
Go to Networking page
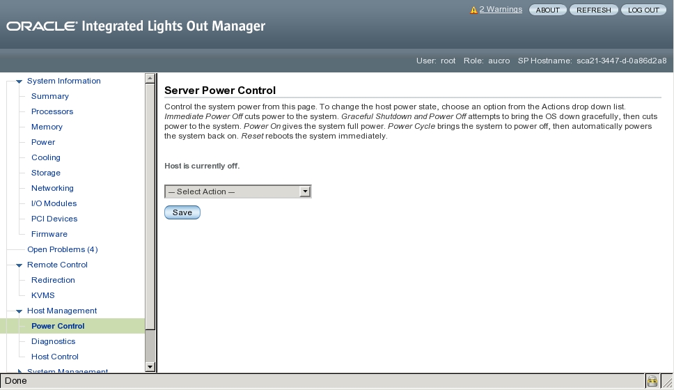coord(52,188)
